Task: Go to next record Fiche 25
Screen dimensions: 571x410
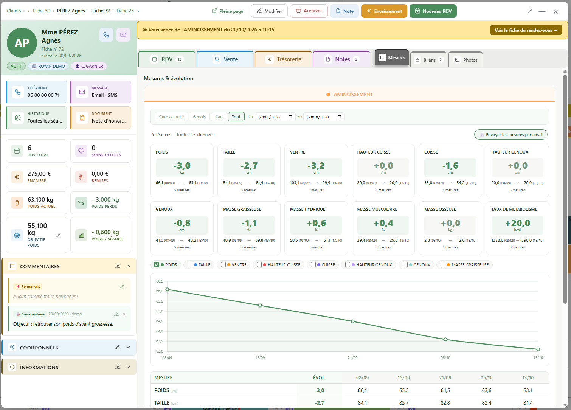Action: pos(128,11)
